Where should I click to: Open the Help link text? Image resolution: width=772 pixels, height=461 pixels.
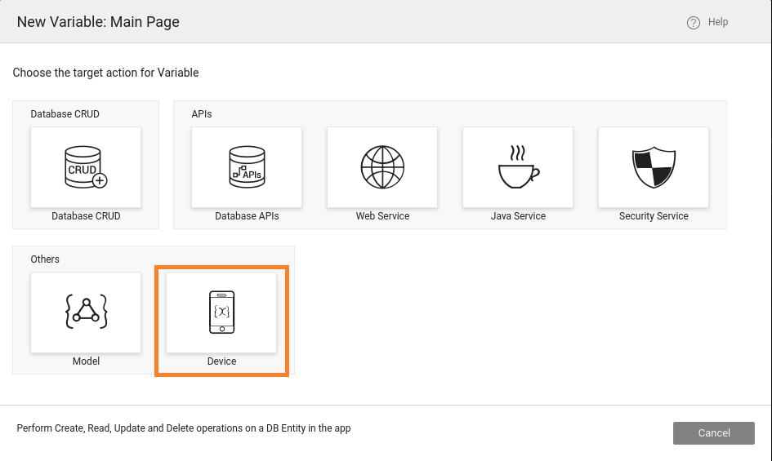(x=718, y=22)
